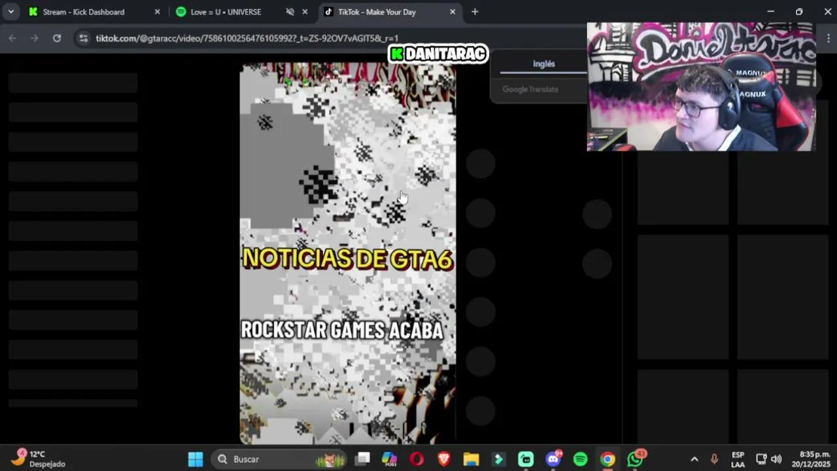Open the Windows Start menu

pos(196,459)
